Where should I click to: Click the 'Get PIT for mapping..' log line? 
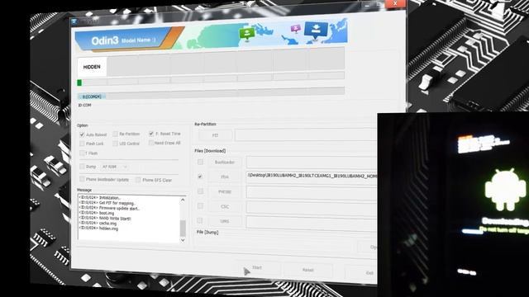107,203
